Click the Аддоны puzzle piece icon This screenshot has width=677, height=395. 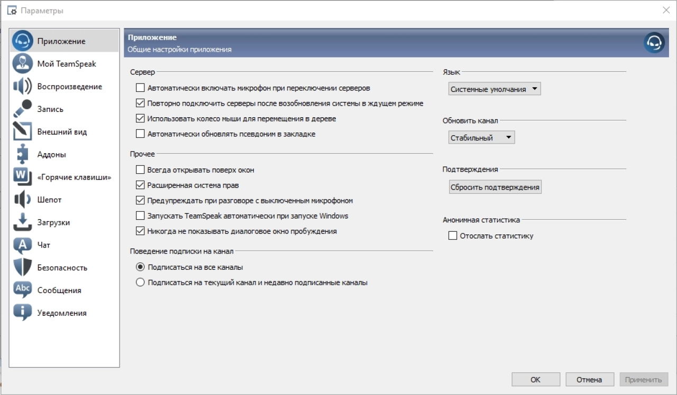(23, 154)
